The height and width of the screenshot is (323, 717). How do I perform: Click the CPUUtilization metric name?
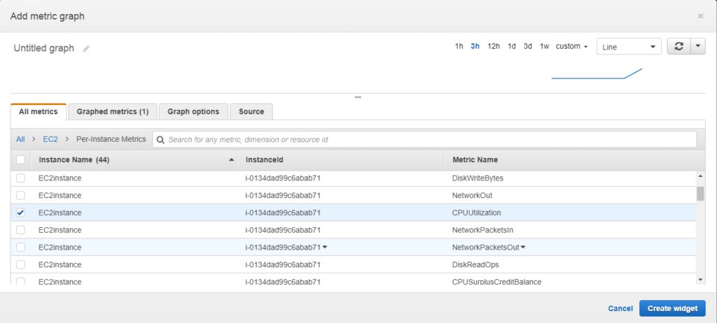476,213
